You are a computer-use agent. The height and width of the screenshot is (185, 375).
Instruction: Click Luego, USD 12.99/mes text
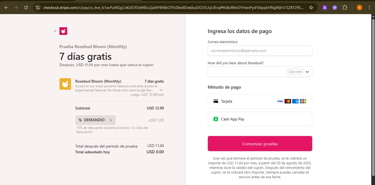click(x=147, y=95)
